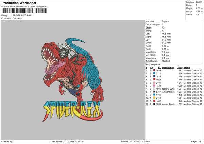Select the yellow swatch beside stitch count 2452
The image size is (204, 144).
point(154,98)
